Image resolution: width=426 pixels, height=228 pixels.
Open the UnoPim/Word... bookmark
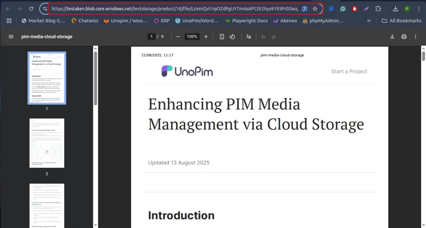[197, 21]
